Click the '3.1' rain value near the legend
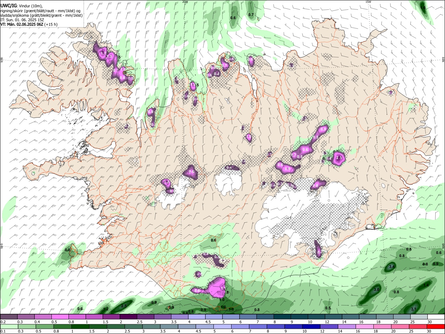 414,309
